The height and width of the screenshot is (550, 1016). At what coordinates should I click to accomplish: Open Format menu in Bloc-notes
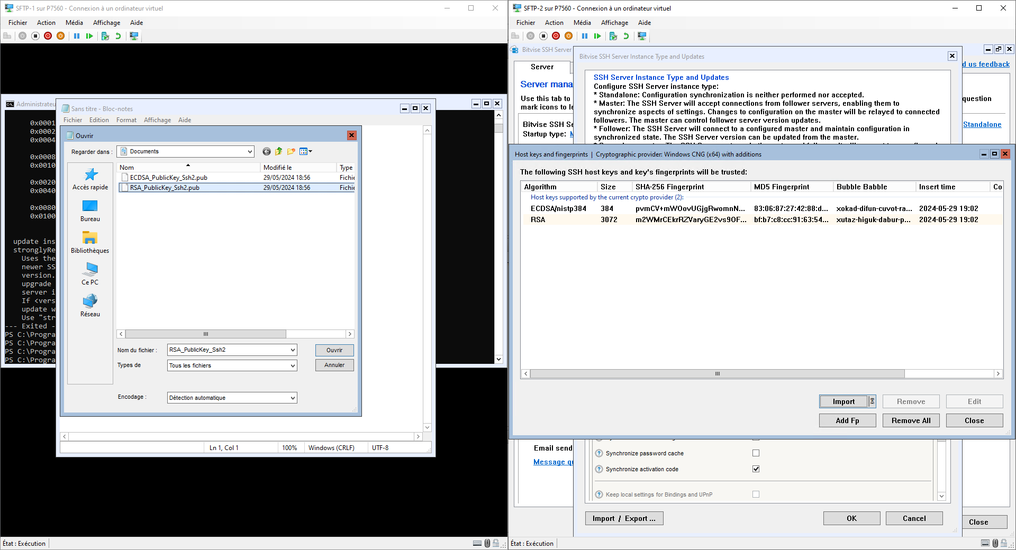point(126,120)
